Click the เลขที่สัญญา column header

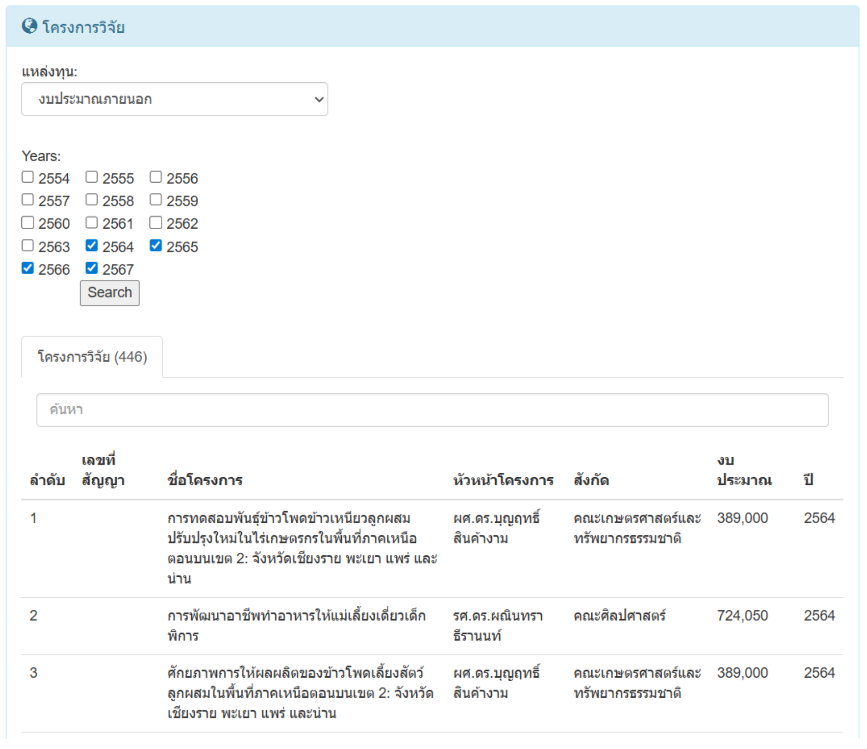click(x=103, y=470)
